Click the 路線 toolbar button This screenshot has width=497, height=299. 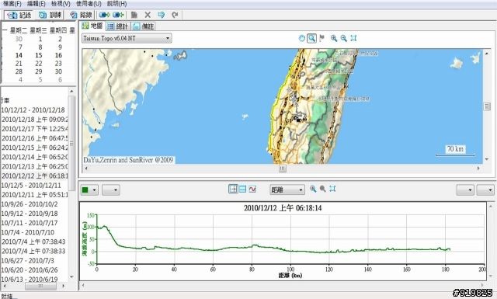coord(81,15)
